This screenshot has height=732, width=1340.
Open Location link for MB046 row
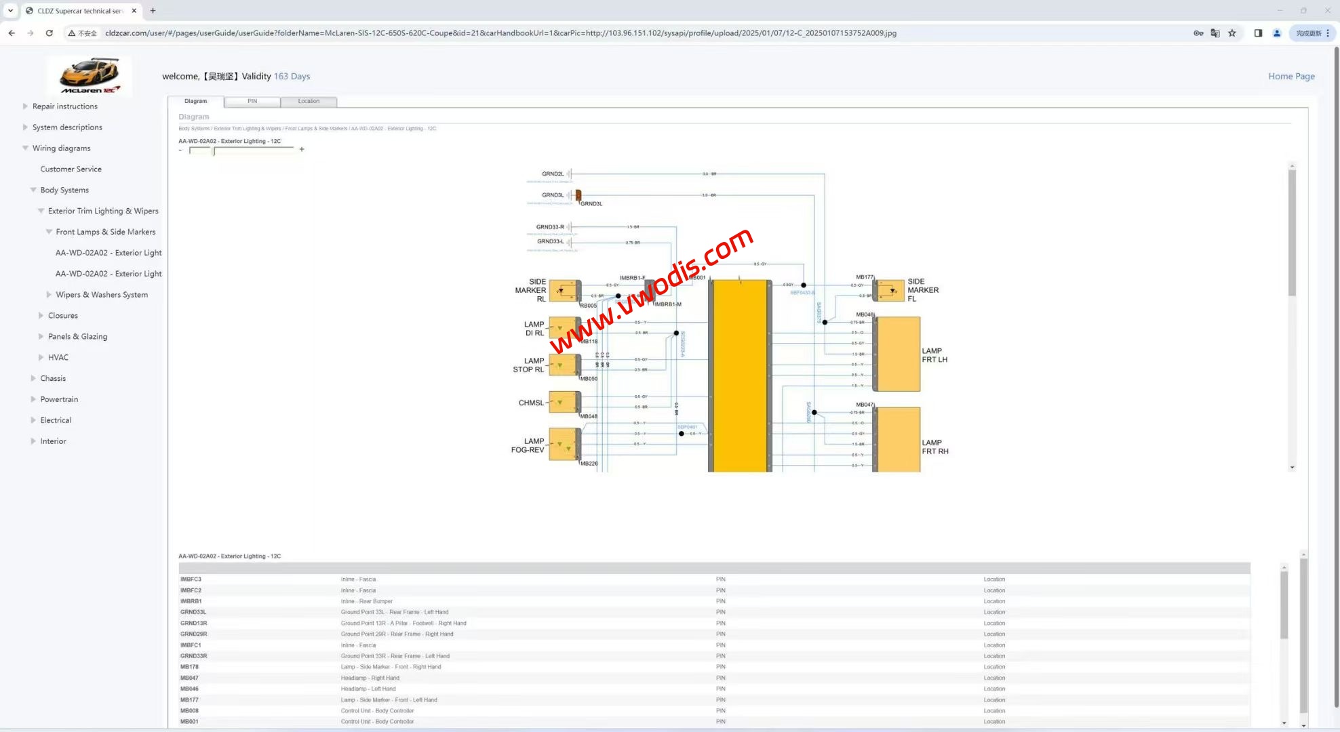[x=994, y=689]
